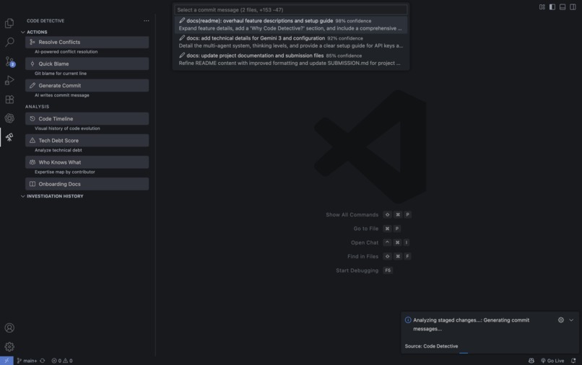Open Source Control view with badge
Viewport: 582px width, 365px height.
[9, 61]
